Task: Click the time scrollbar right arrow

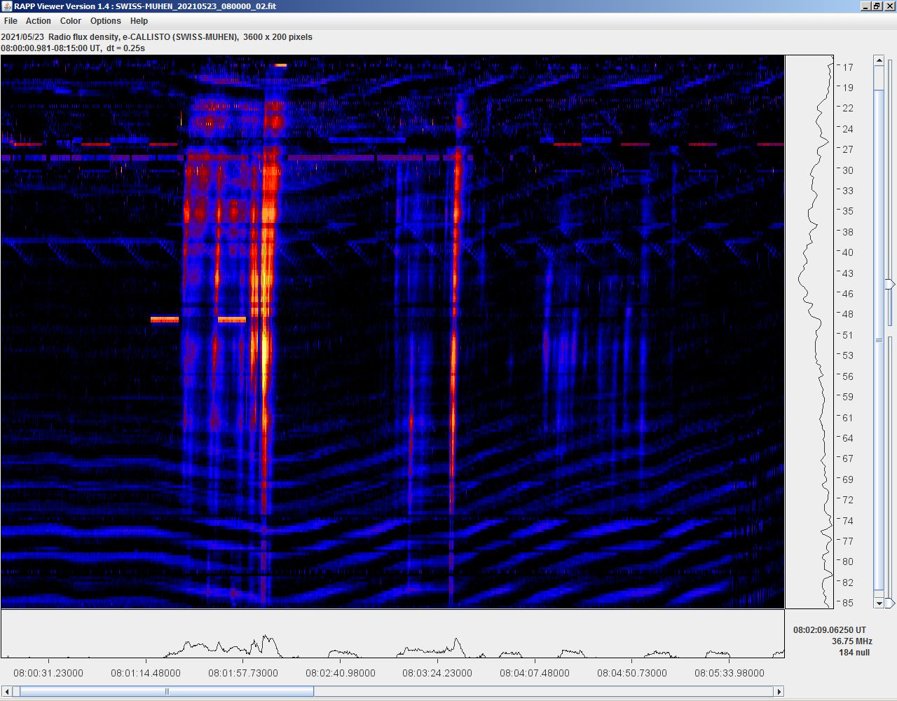Action: pyautogui.click(x=778, y=691)
